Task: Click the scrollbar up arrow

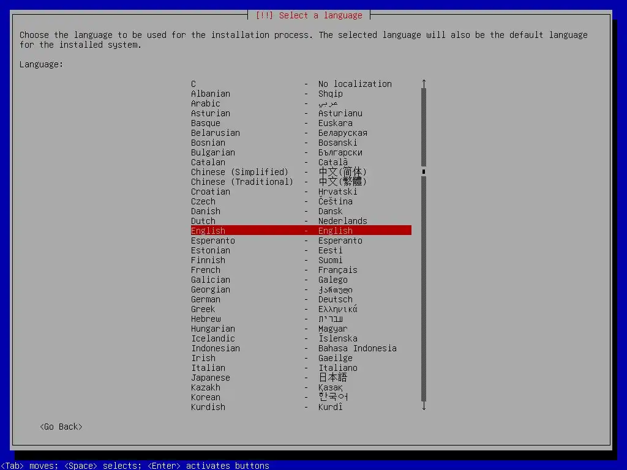Action: point(424,83)
